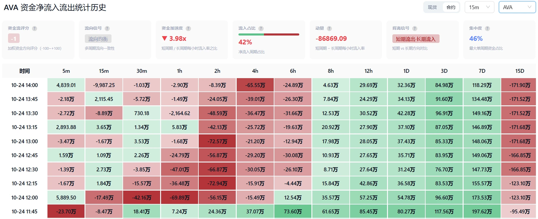
Task: Switch to 现货 market type
Action: coord(432,7)
